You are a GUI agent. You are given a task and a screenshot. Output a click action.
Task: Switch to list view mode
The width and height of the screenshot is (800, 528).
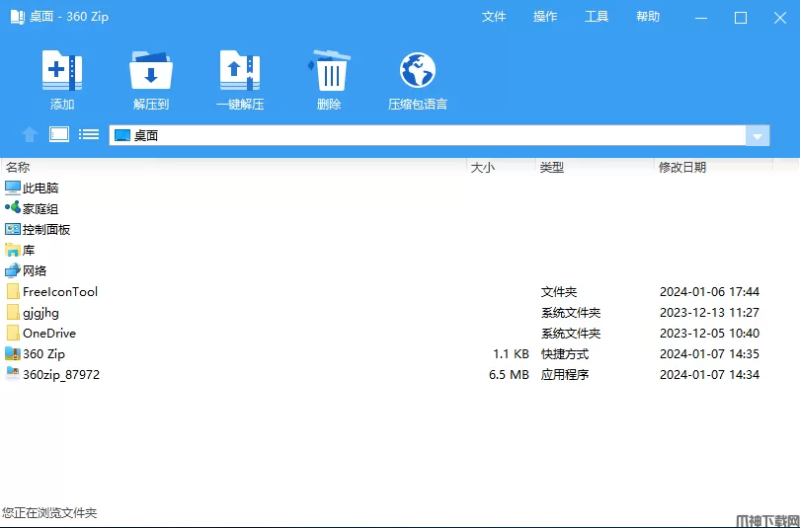89,134
